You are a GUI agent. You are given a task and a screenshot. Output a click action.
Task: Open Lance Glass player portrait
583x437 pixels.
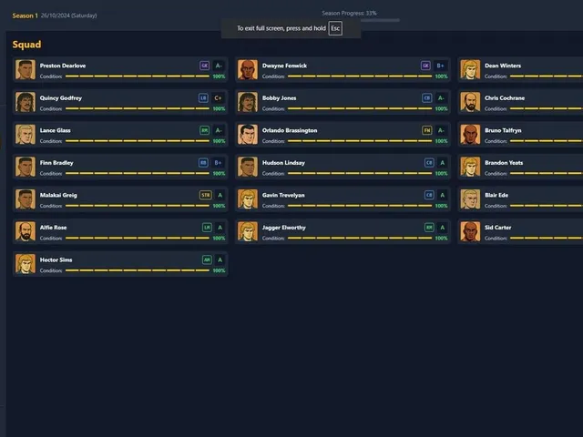(26, 134)
